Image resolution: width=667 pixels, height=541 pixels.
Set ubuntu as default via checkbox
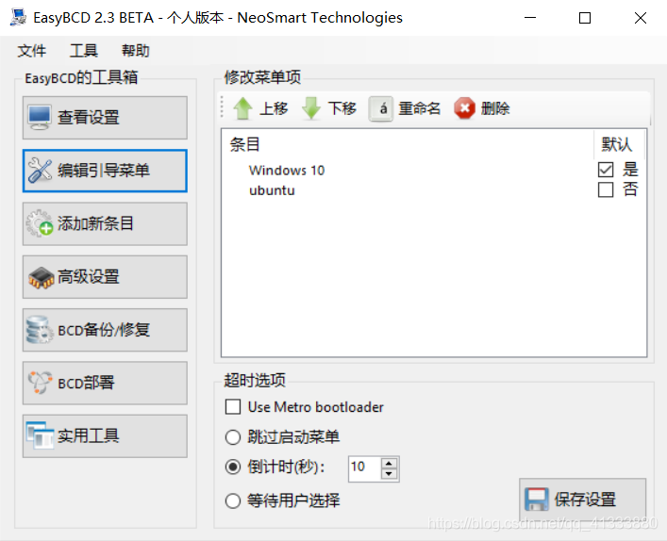pyautogui.click(x=606, y=189)
